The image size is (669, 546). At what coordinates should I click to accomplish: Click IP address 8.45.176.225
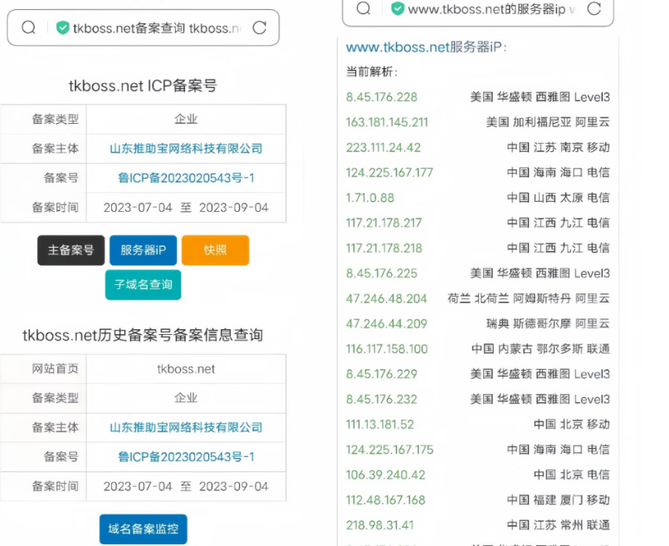[382, 273]
